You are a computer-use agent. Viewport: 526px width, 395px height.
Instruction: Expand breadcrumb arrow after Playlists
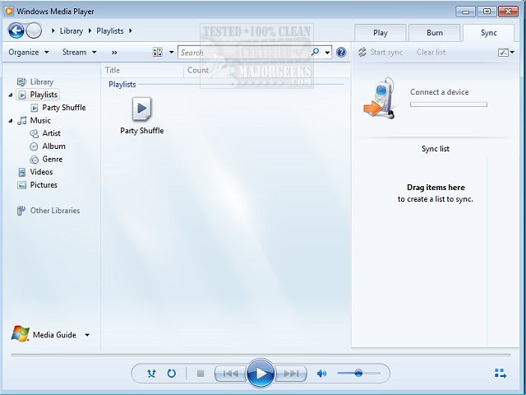coord(131,31)
